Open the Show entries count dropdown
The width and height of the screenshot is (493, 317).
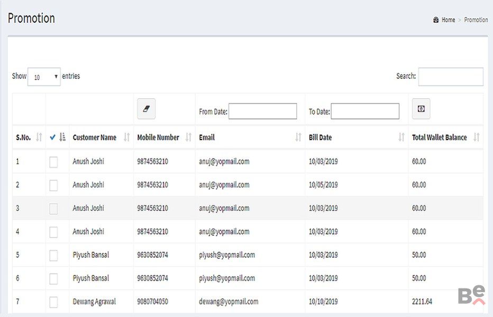click(44, 77)
